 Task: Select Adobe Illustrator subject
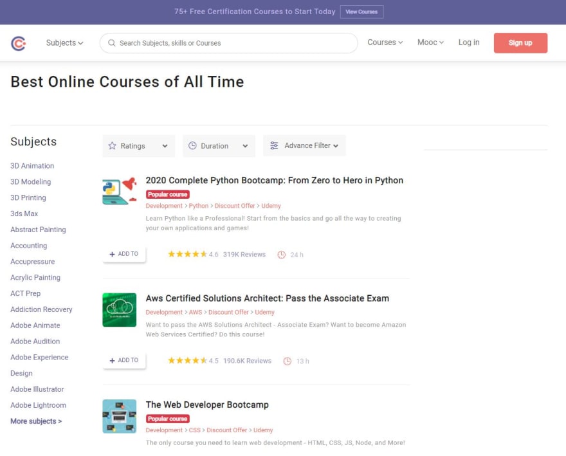click(x=37, y=389)
